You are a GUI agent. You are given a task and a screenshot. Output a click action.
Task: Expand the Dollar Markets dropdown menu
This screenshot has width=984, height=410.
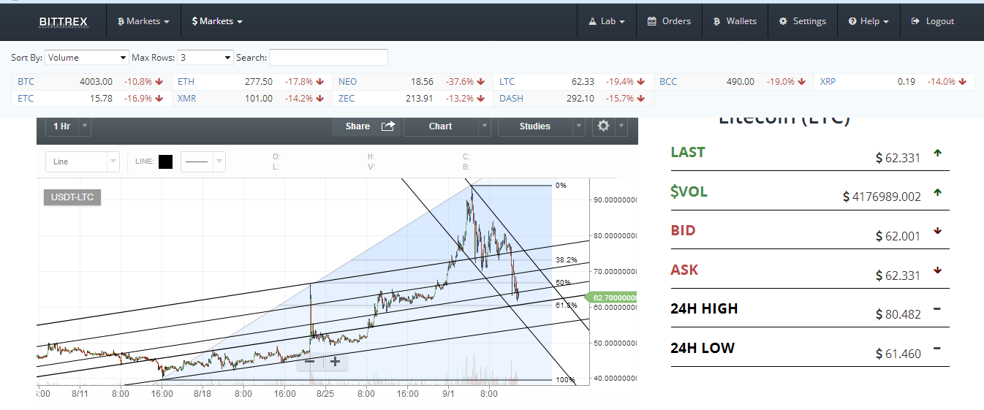point(217,21)
